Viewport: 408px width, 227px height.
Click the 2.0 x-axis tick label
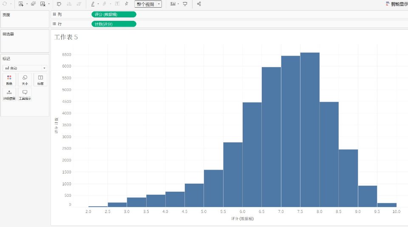click(88, 212)
